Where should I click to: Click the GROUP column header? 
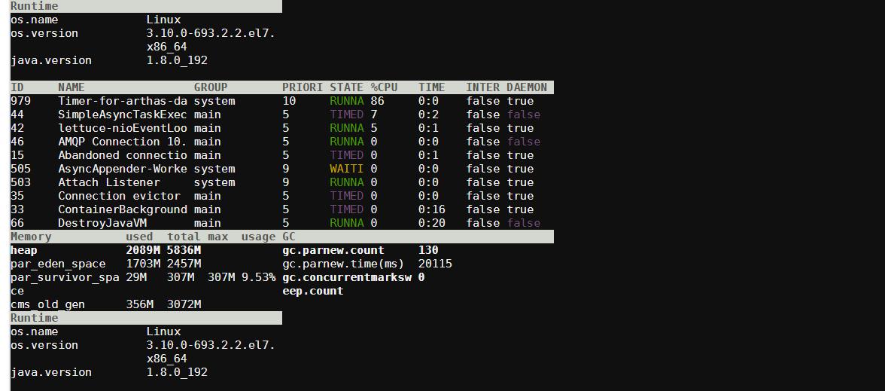(x=211, y=87)
